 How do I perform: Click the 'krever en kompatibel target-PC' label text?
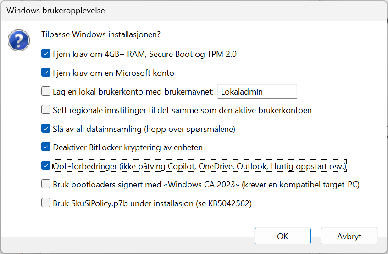[x=301, y=185]
